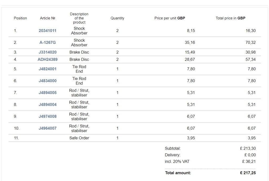The height and width of the screenshot is (181, 269).
Task: Click the VAT amount £ 36,21
Action: click(249, 161)
